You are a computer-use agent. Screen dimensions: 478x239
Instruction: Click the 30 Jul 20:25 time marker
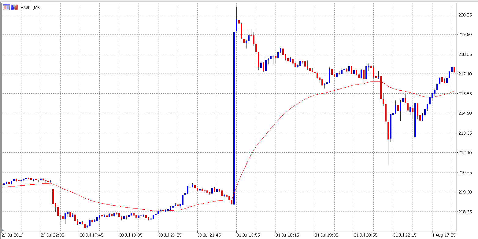170,235
